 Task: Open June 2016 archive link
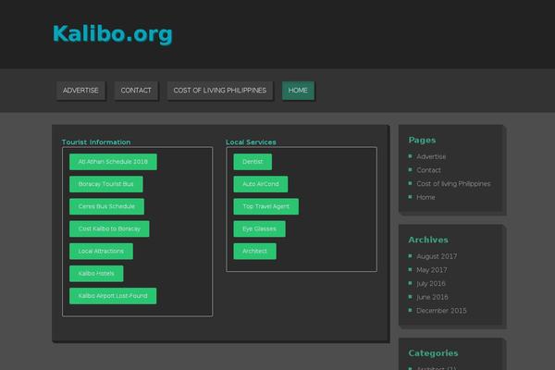pyautogui.click(x=432, y=297)
